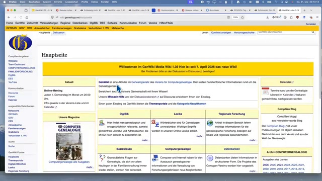This screenshot has height=181, width=322.
Task: Click the tracking protection shield icon
Action: point(52,18)
